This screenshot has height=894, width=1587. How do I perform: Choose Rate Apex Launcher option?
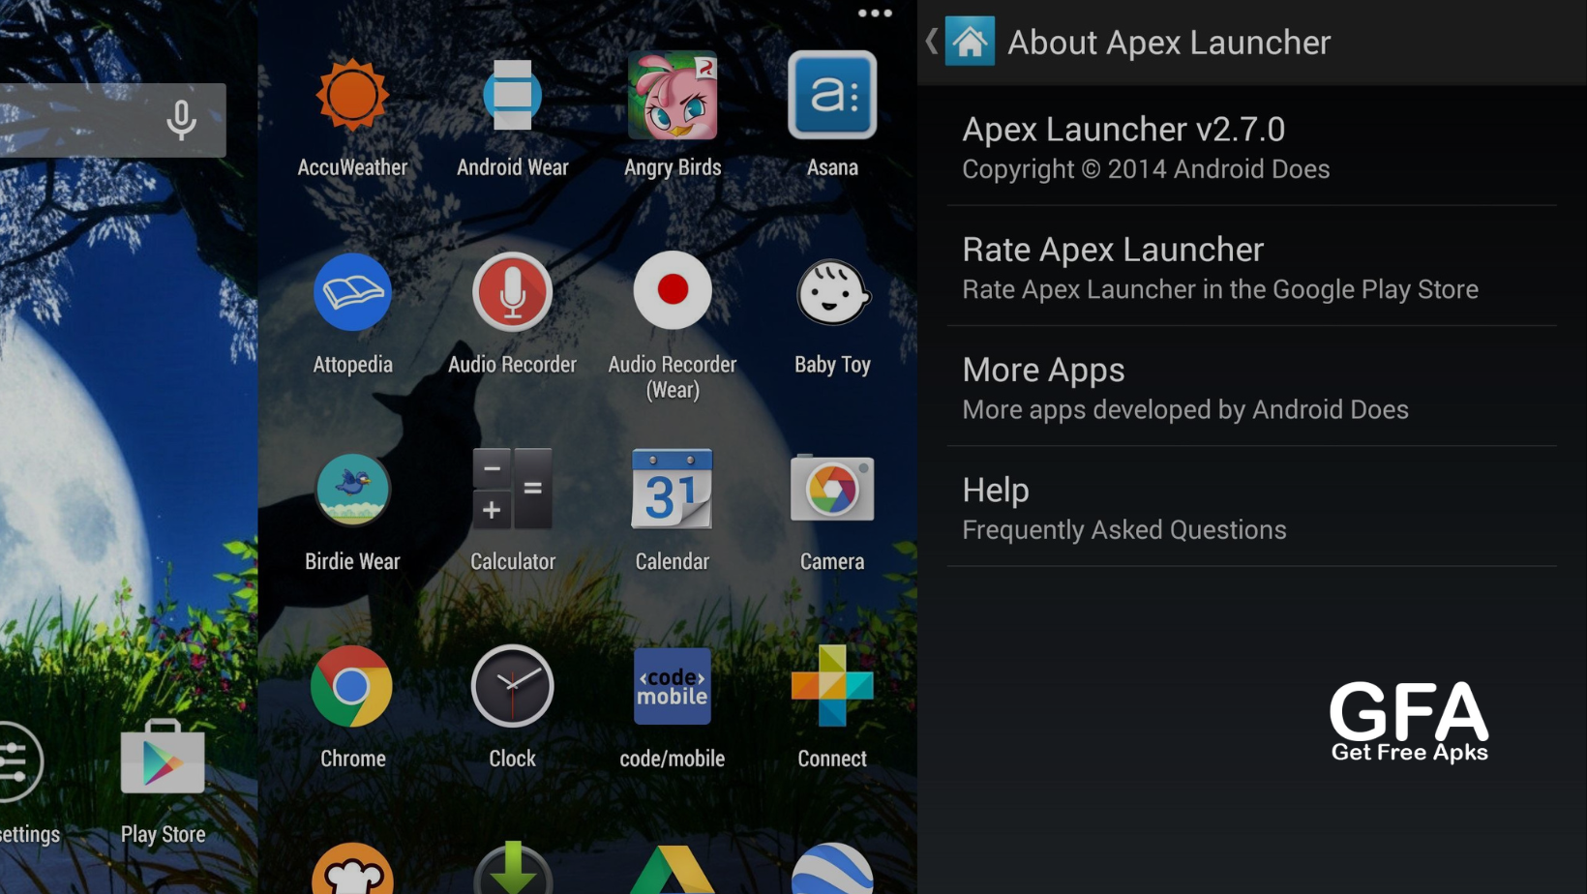click(x=1252, y=266)
